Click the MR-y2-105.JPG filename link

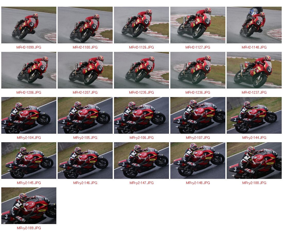(x=85, y=138)
